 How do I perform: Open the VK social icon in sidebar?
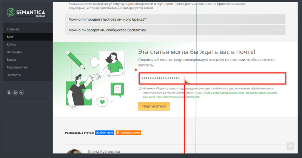point(9,93)
